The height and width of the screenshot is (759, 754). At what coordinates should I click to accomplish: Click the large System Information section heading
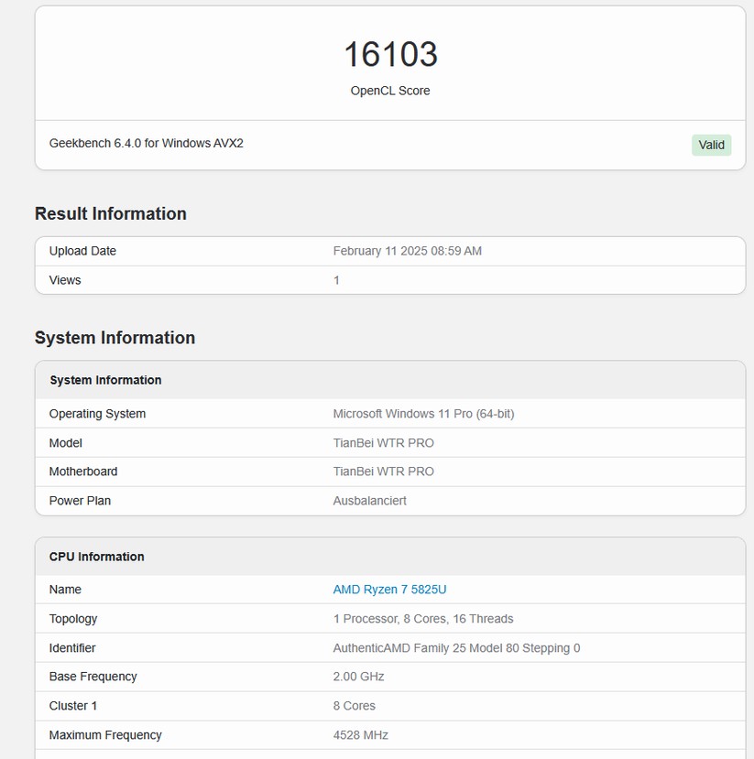115,338
